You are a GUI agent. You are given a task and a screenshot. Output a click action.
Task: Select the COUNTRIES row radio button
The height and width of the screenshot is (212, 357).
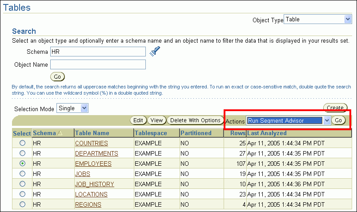[22, 143]
